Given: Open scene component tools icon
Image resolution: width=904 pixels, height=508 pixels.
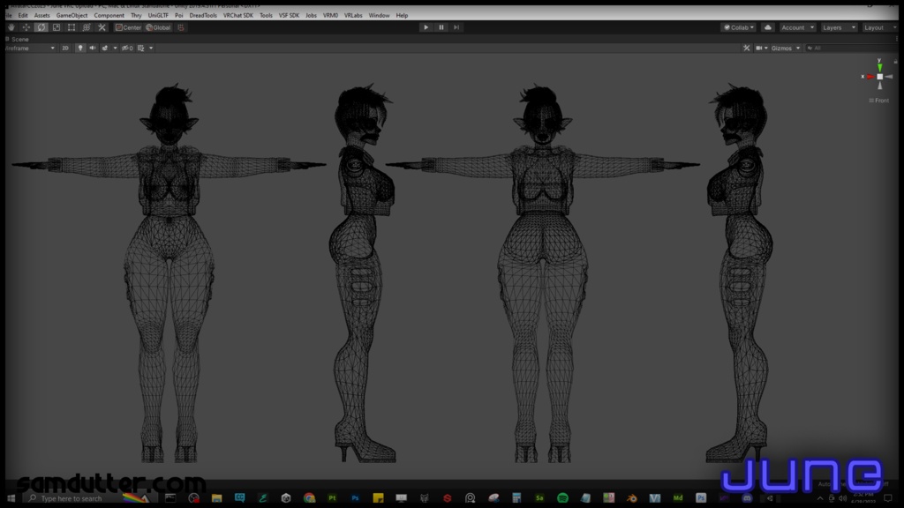Looking at the screenshot, I should coord(747,48).
